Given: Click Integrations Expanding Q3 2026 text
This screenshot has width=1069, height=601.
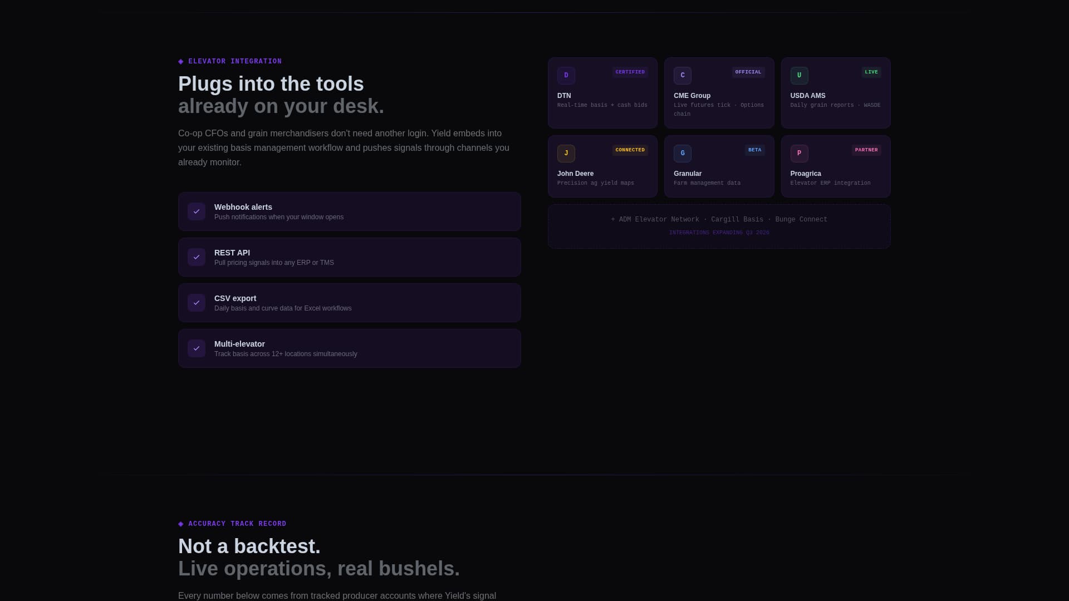Looking at the screenshot, I should [x=719, y=233].
